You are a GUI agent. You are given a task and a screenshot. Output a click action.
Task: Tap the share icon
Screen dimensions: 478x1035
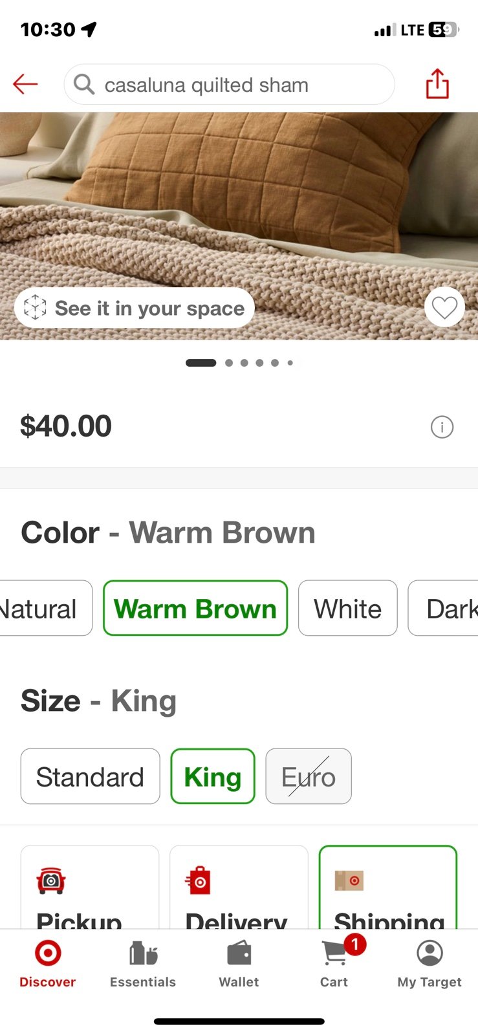437,84
